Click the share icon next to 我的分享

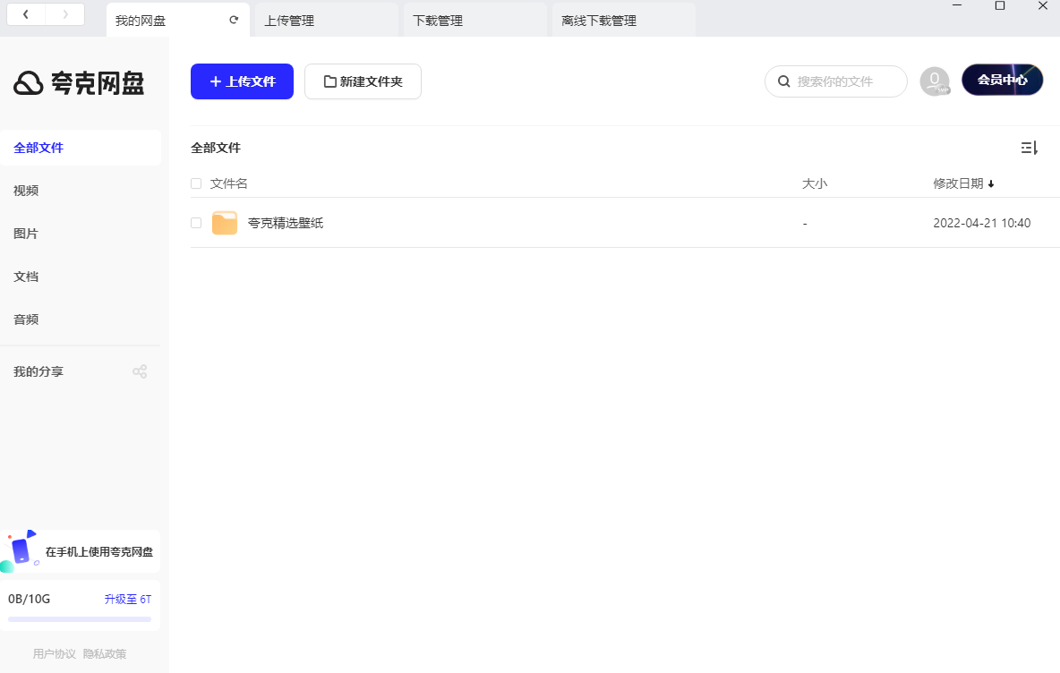(140, 371)
